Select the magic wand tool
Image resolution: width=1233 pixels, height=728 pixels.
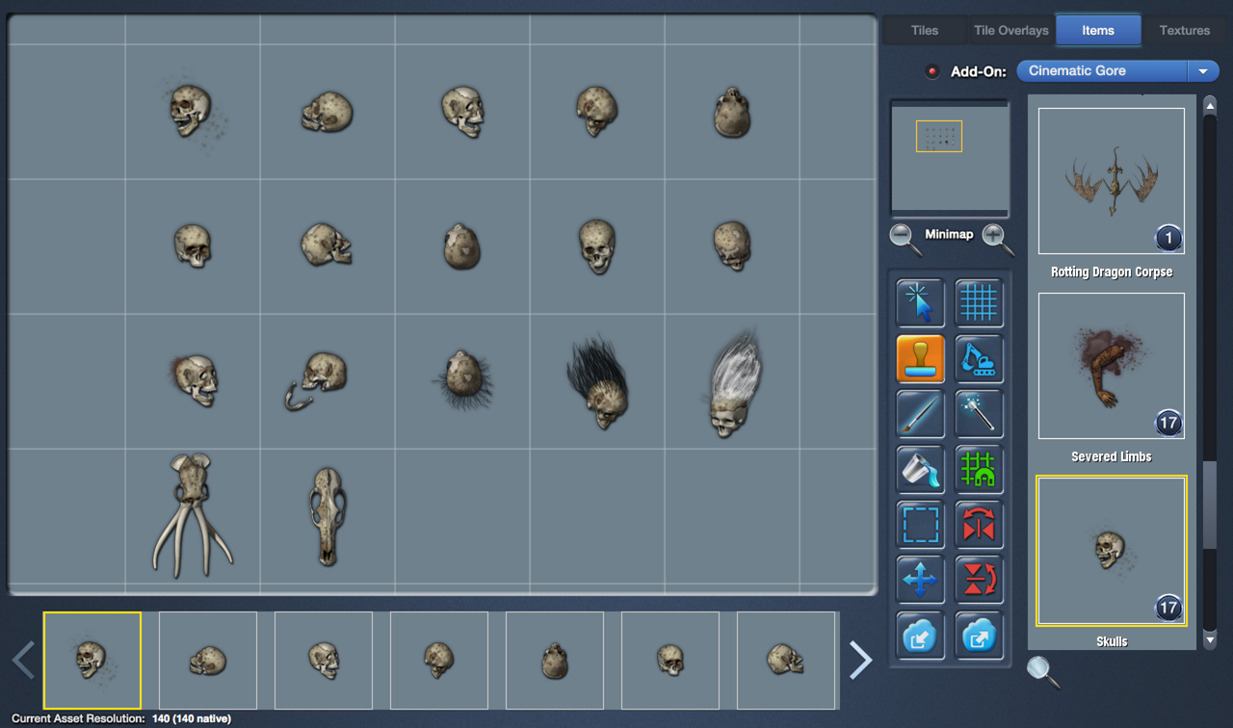click(979, 414)
